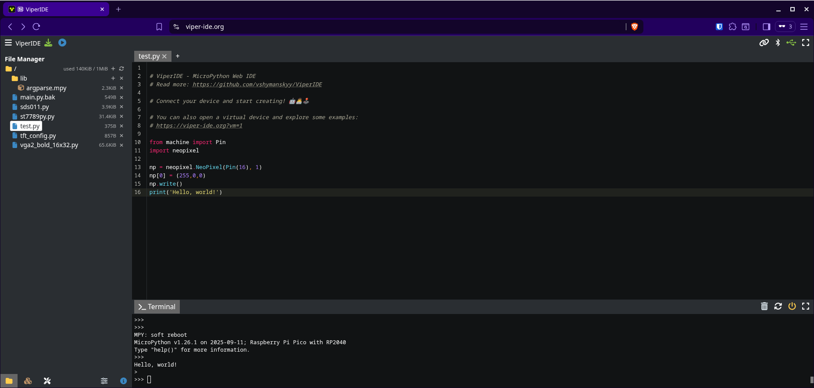The height and width of the screenshot is (388, 814).
Task: Clear the terminal output
Action: tap(764, 306)
